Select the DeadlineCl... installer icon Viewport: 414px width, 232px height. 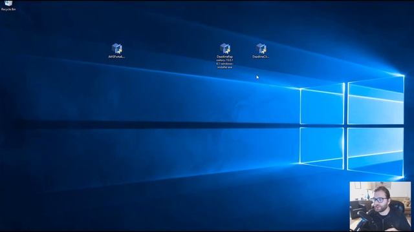[x=261, y=51]
